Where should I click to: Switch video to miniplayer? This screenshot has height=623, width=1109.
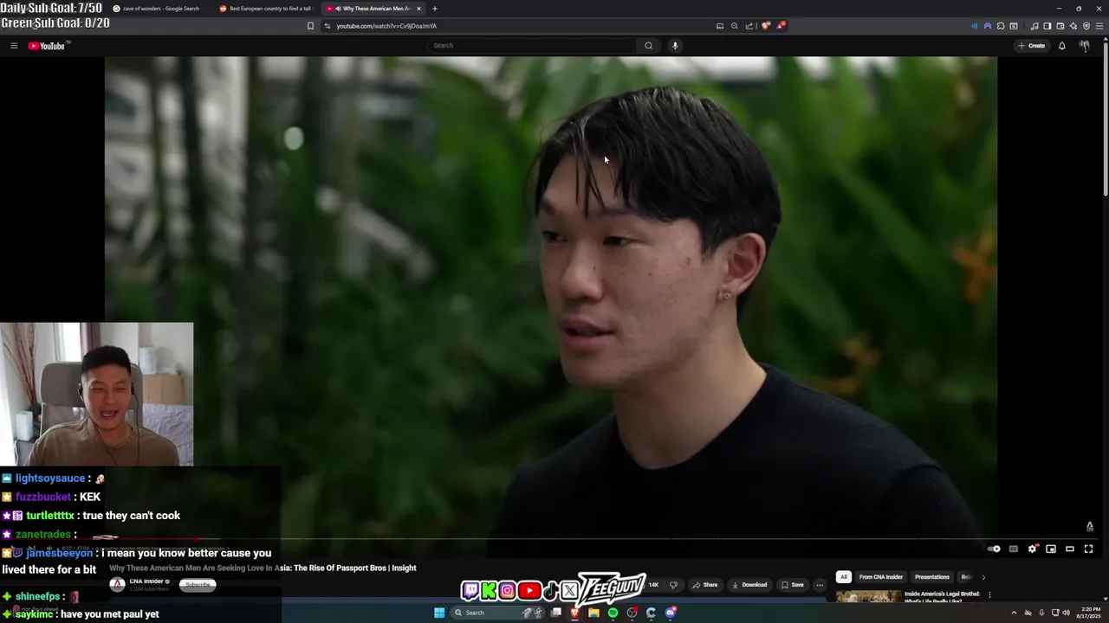click(x=1051, y=549)
